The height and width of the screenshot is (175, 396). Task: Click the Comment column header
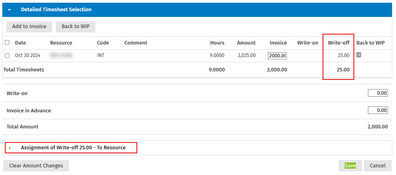(136, 43)
